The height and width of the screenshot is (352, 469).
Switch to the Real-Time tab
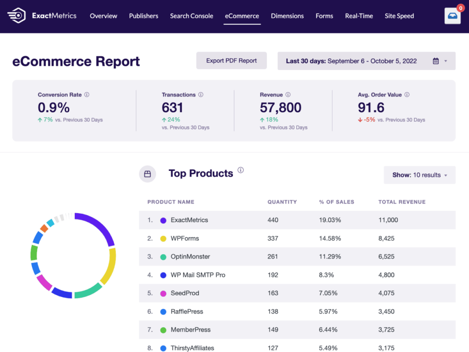point(359,16)
